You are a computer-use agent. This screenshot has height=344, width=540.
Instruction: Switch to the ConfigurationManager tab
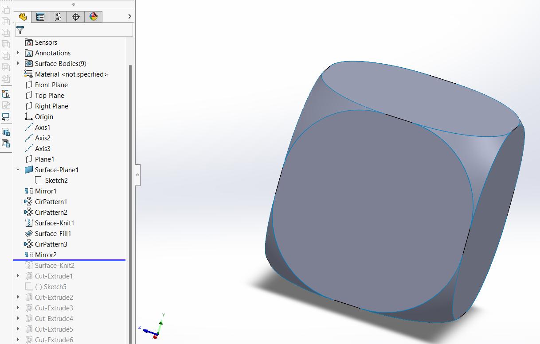tap(58, 17)
